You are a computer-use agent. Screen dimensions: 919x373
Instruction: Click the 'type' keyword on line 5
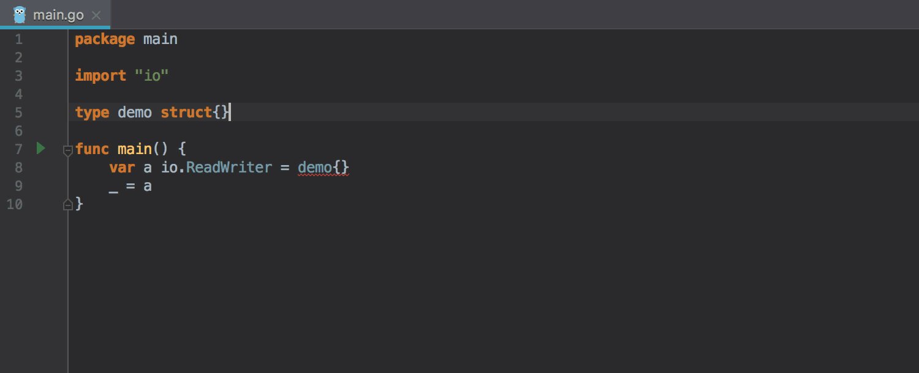[x=92, y=113]
